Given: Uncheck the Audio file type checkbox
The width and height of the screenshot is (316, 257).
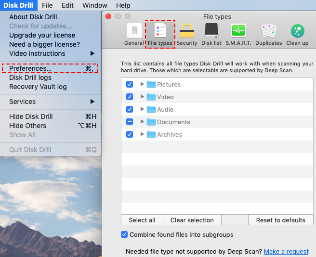Looking at the screenshot, I should tap(130, 109).
